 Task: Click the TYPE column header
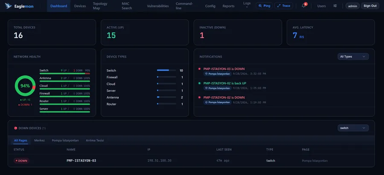(270, 149)
